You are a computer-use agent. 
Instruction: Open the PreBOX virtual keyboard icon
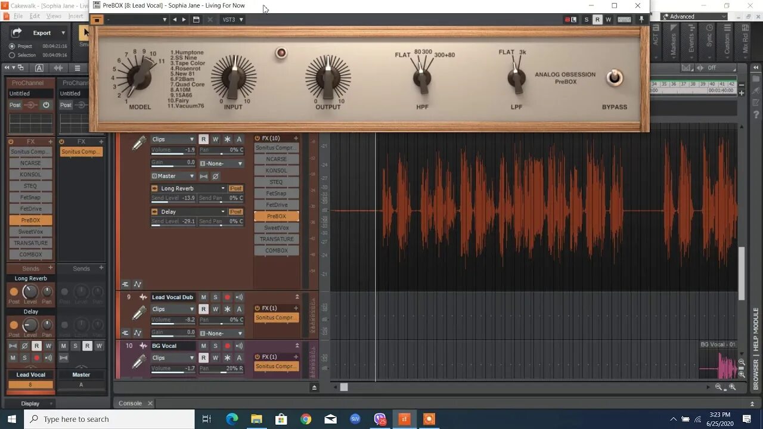coord(624,20)
